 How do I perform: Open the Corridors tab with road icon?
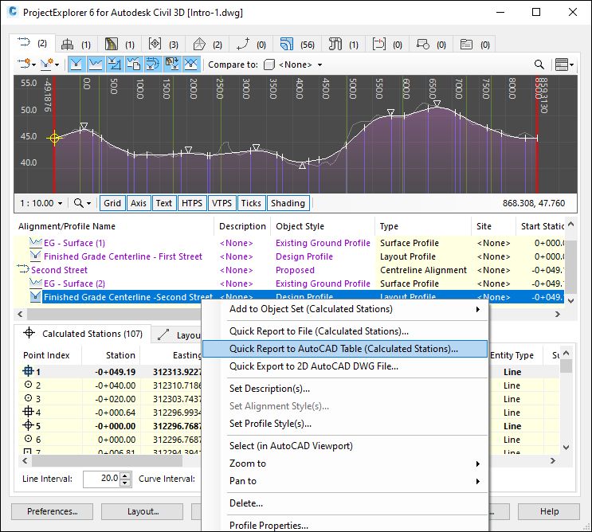(x=120, y=45)
